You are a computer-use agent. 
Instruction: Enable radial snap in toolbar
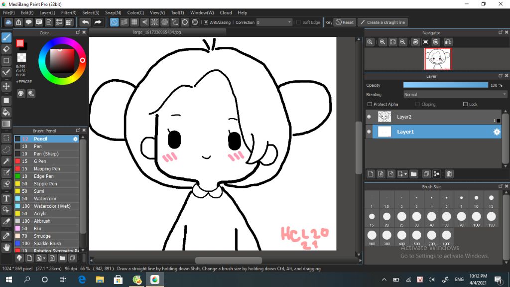154,22
